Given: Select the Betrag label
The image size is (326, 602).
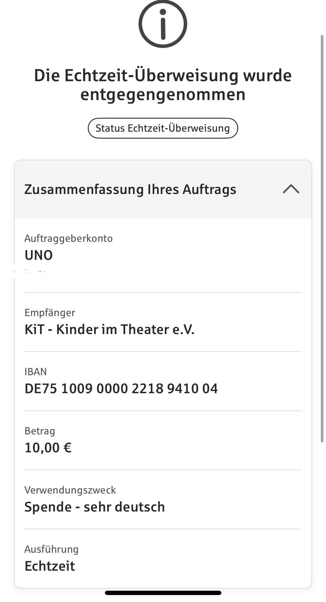Looking at the screenshot, I should (40, 431).
